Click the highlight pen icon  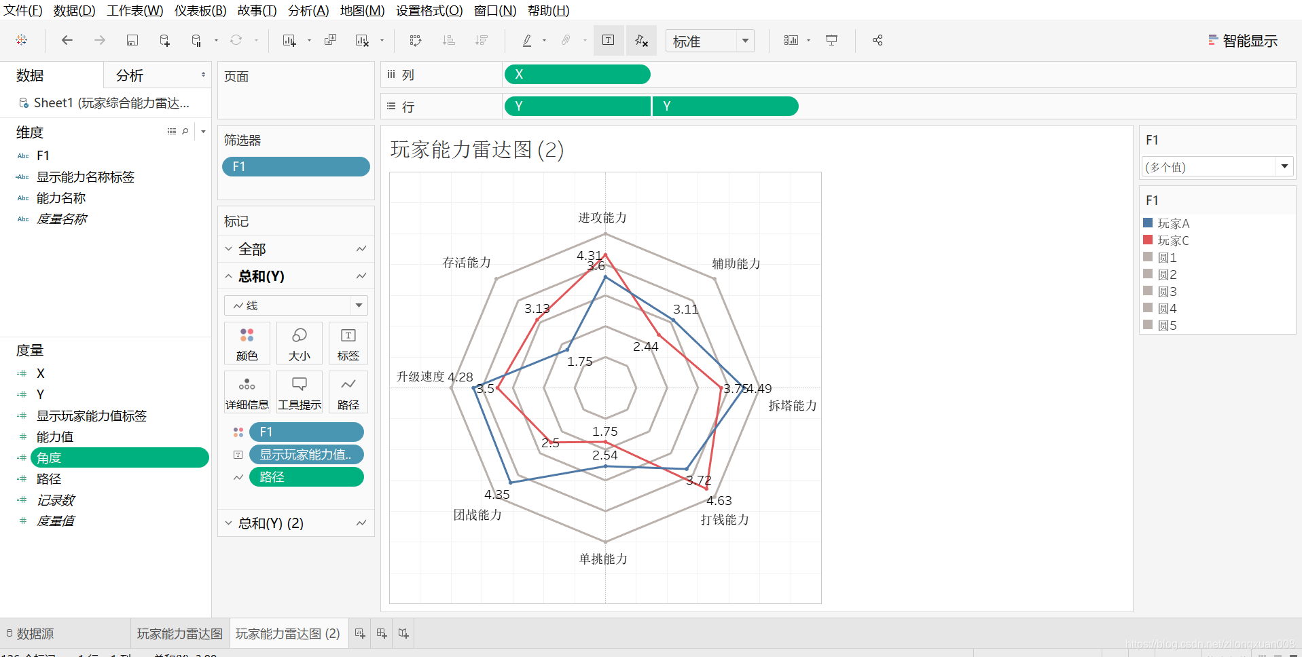click(x=526, y=40)
